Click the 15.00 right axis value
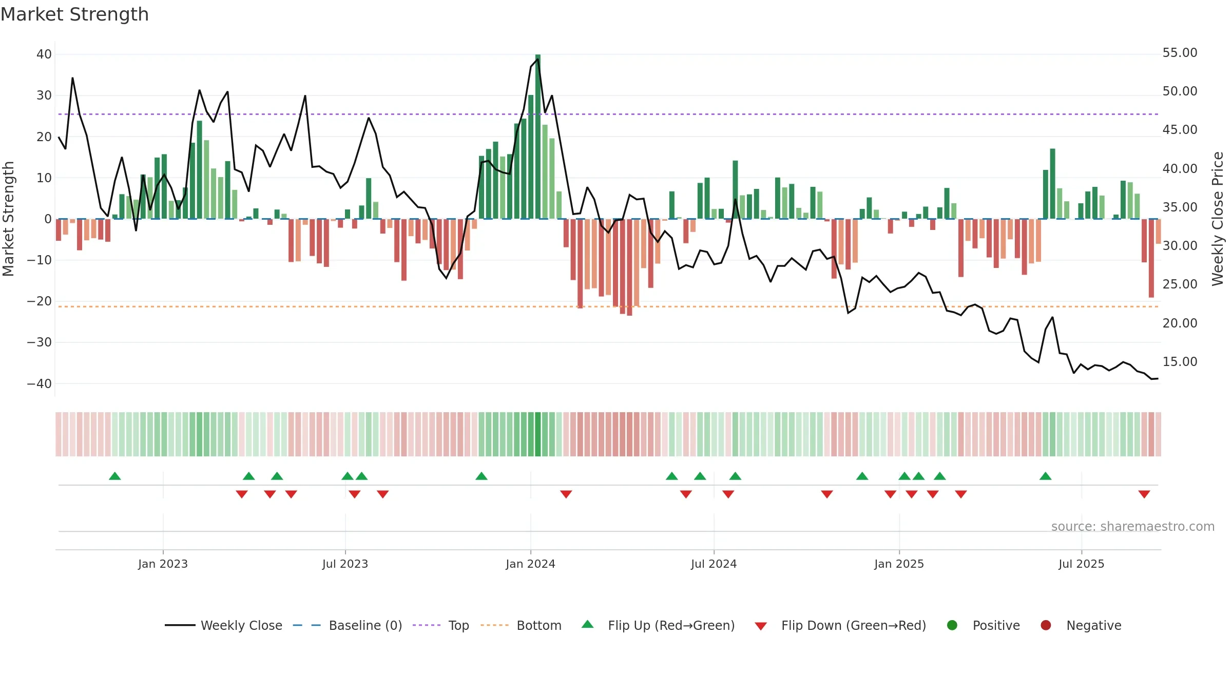The image size is (1232, 693). tap(1180, 361)
